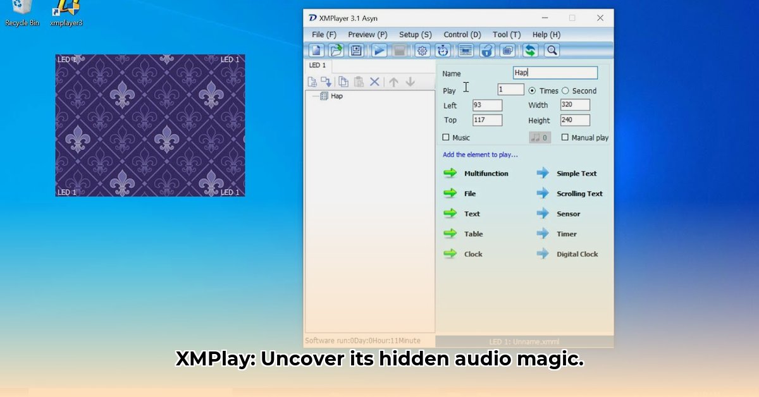The height and width of the screenshot is (397, 759).
Task: Open the Help (H) menu
Action: point(546,35)
